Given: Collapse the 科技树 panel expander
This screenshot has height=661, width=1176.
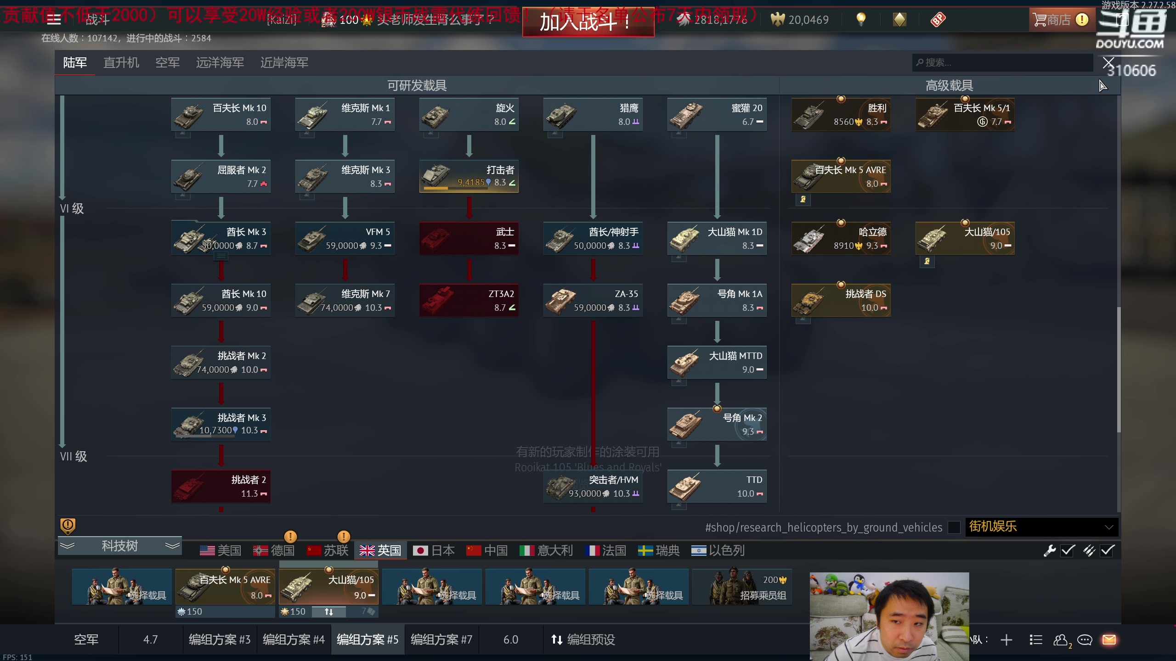Looking at the screenshot, I should pos(120,546).
